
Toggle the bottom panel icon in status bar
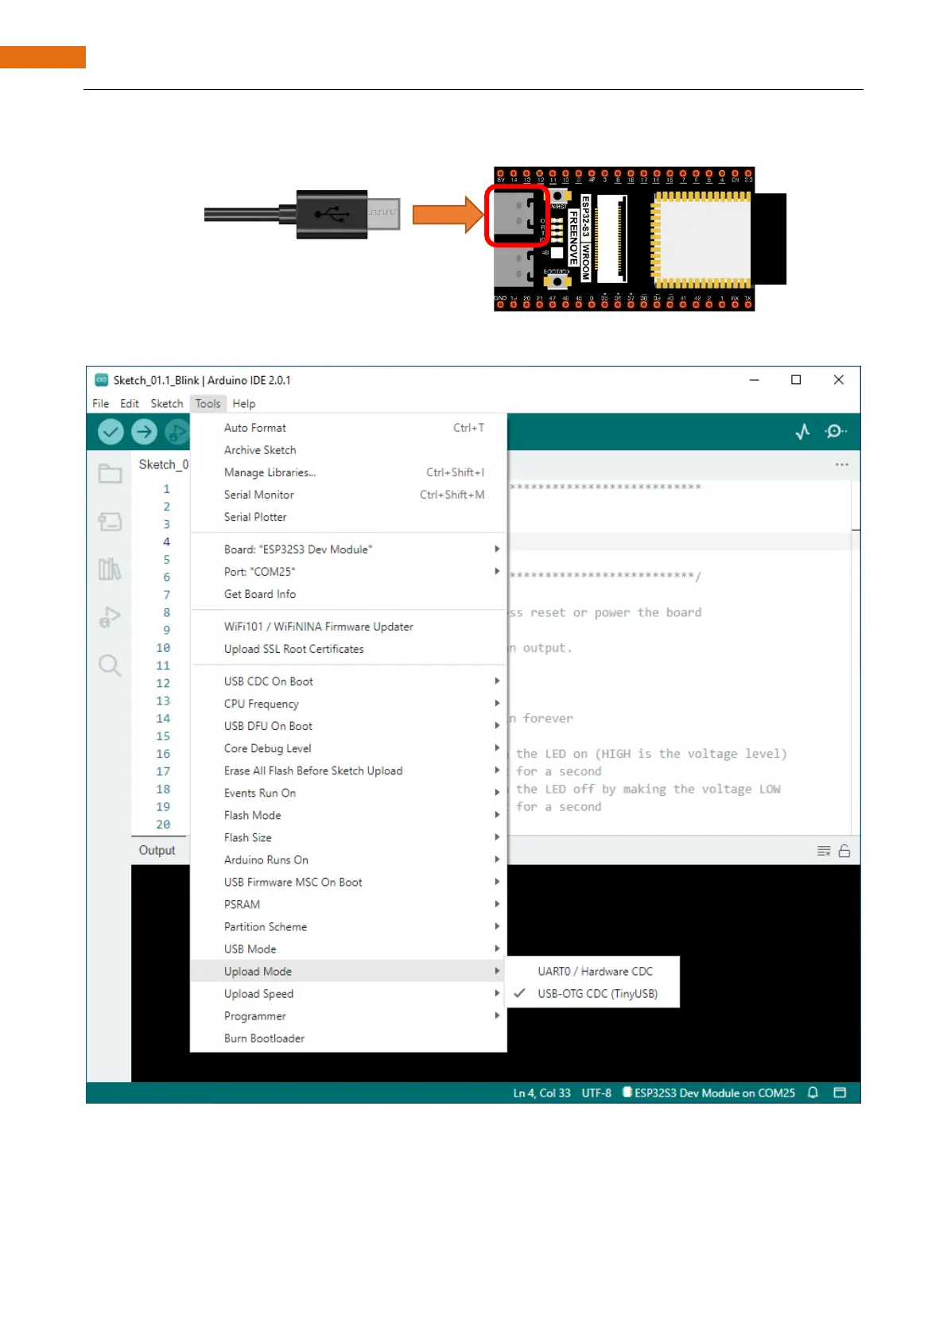click(x=840, y=1093)
